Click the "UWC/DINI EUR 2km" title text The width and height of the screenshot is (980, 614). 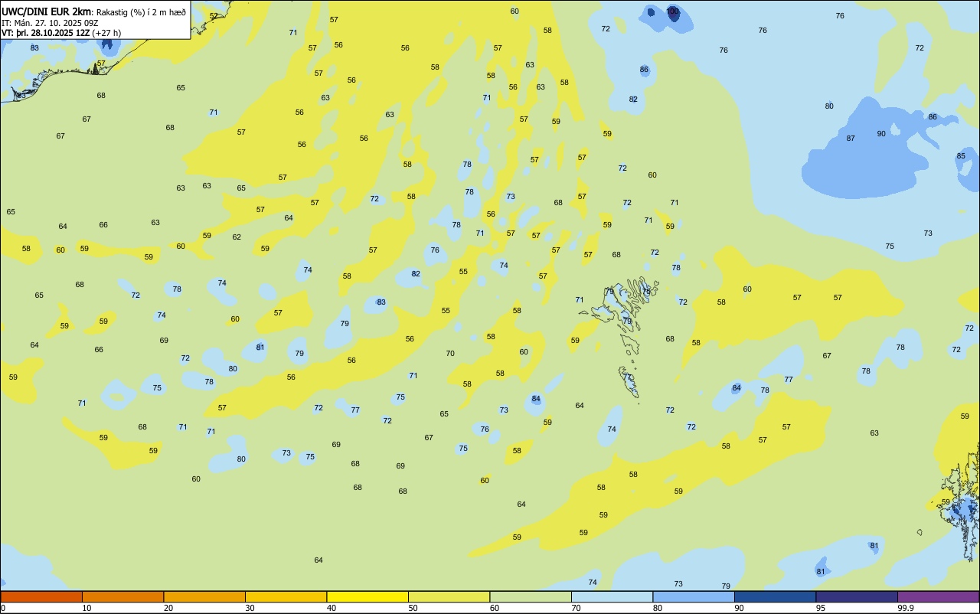click(46, 11)
